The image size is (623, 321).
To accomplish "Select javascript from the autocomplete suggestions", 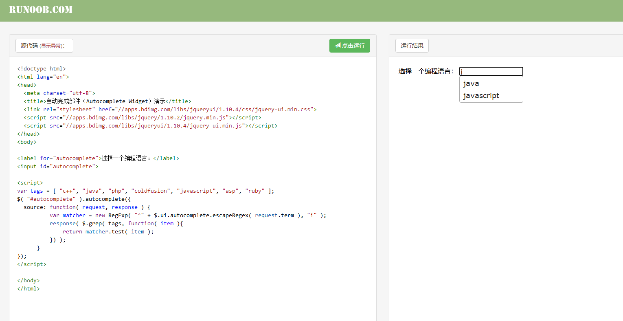I will (481, 96).
